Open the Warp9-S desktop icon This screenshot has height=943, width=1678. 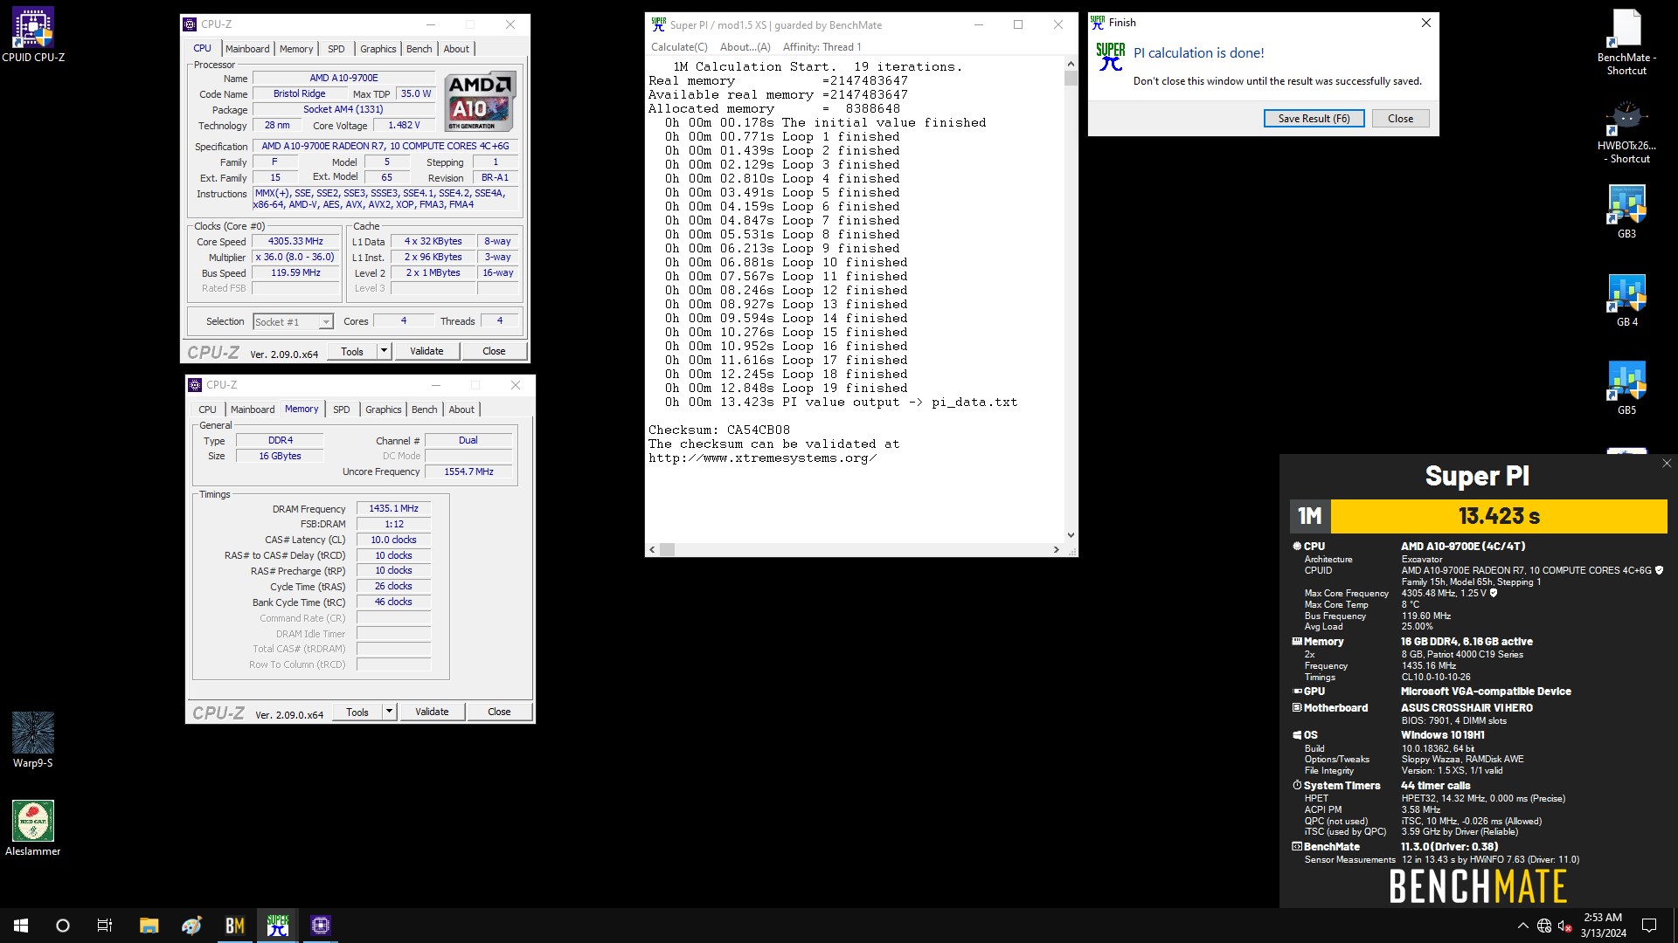pyautogui.click(x=32, y=740)
